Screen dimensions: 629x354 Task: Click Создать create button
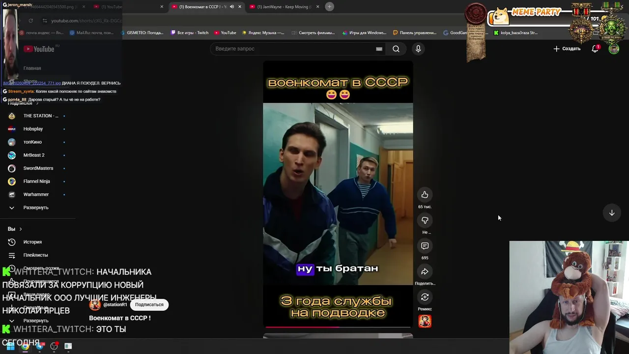(x=567, y=49)
